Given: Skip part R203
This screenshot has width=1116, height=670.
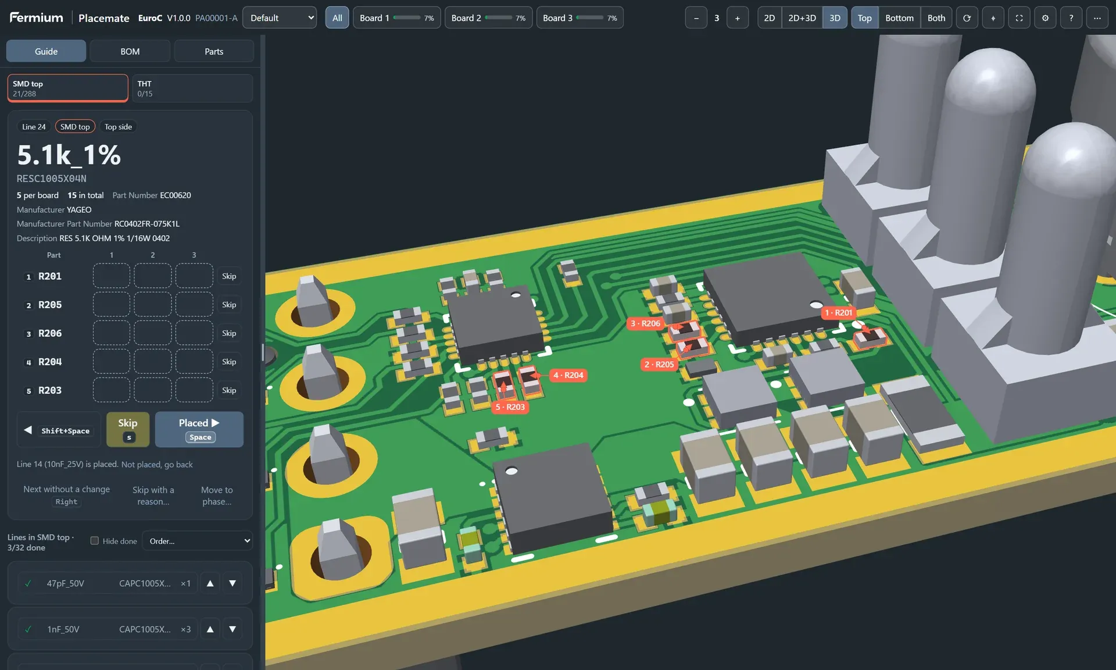Looking at the screenshot, I should 229,390.
